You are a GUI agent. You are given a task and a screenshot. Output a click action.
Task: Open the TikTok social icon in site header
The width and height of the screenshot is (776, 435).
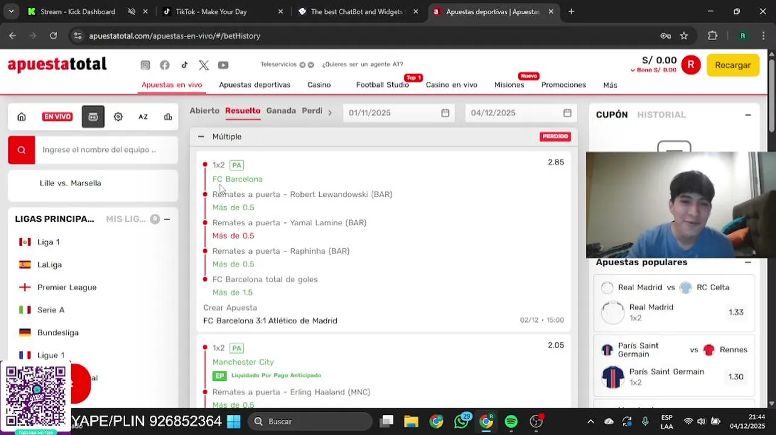pos(184,65)
